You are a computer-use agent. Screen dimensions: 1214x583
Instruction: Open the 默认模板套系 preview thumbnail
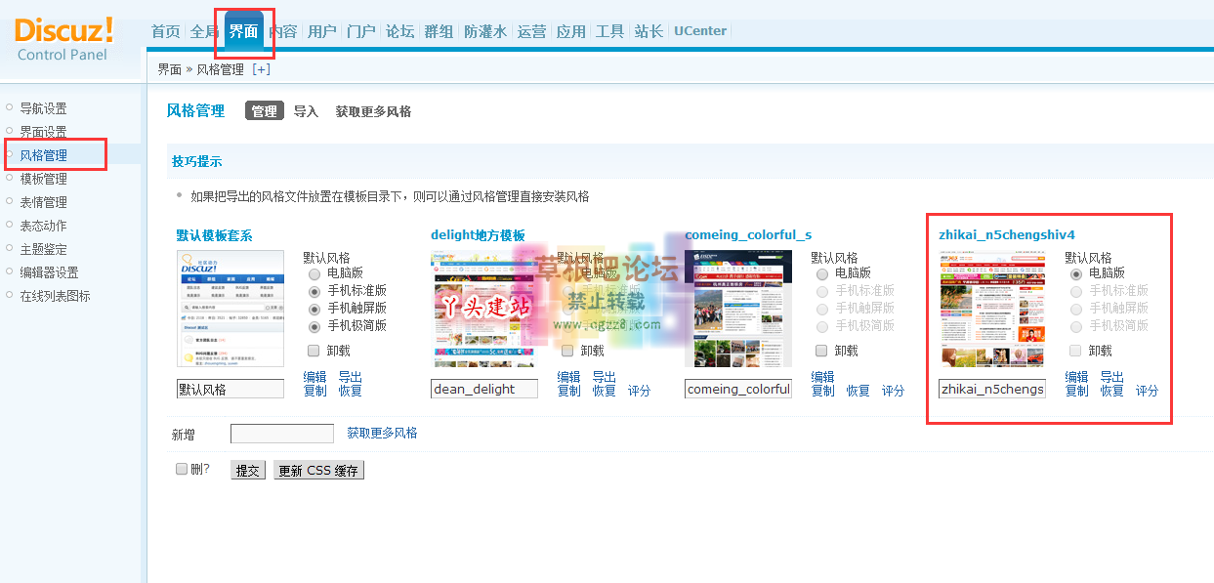(x=230, y=309)
